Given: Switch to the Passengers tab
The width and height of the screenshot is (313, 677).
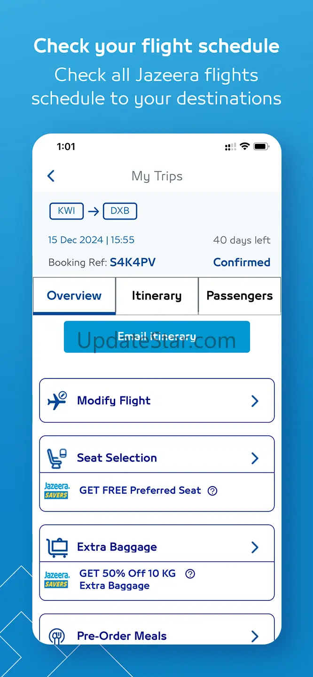Looking at the screenshot, I should coord(239,296).
